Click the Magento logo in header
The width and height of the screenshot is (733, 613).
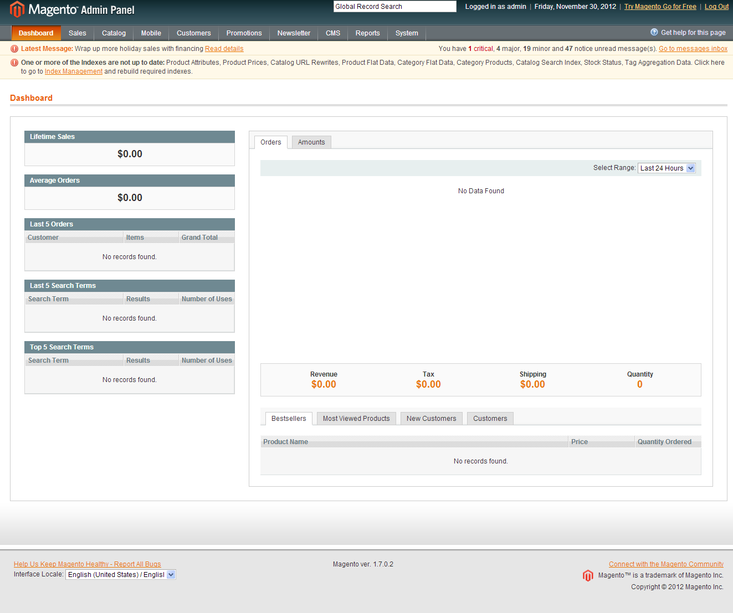click(x=72, y=9)
